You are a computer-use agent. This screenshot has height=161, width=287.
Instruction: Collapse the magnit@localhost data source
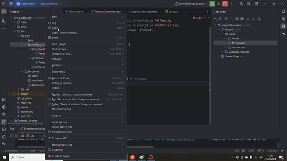(x=215, y=25)
